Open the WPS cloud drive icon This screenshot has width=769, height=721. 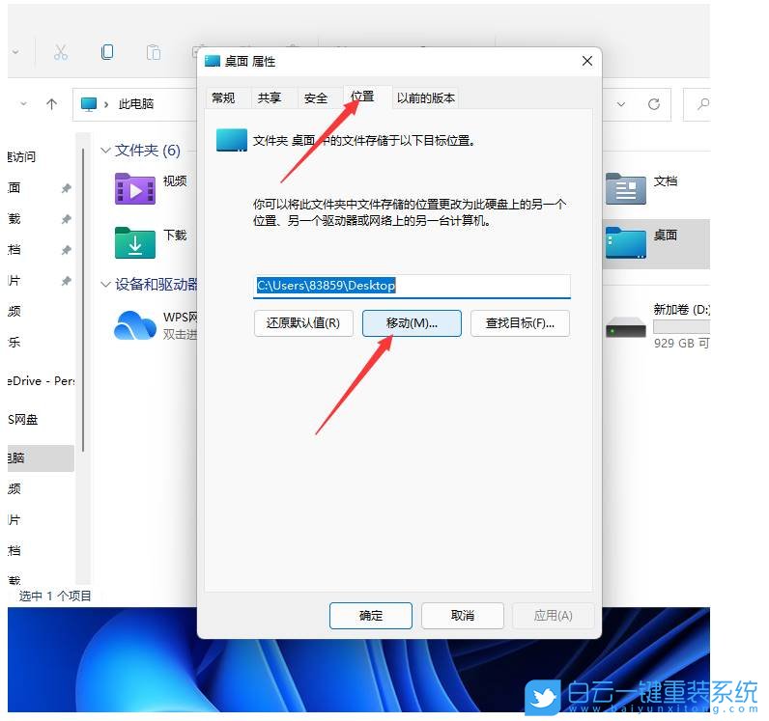[x=135, y=325]
